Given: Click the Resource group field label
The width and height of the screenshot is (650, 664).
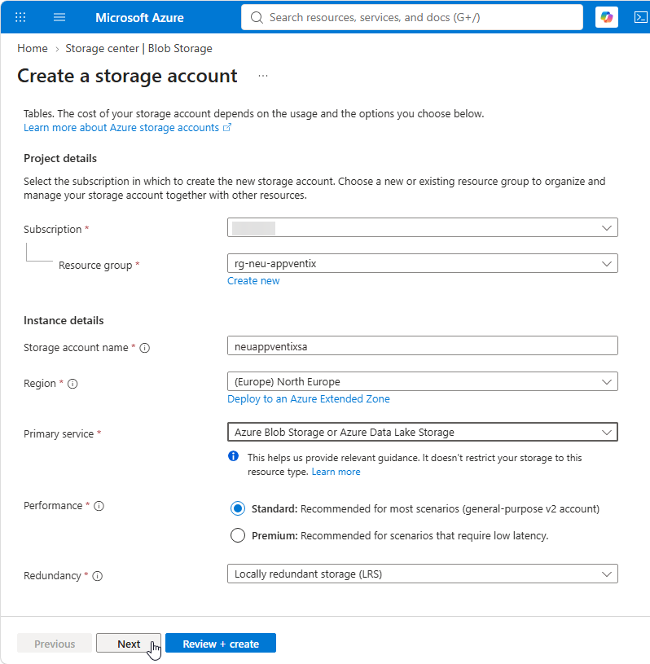Looking at the screenshot, I should click(x=95, y=266).
